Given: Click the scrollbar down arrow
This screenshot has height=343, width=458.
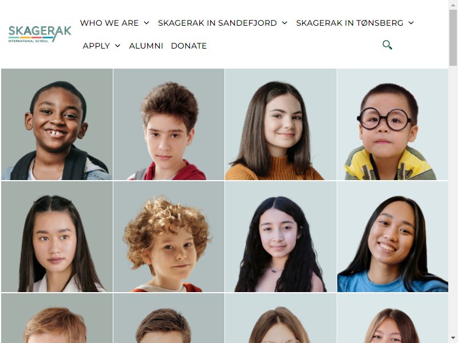Looking at the screenshot, I should [453, 338].
